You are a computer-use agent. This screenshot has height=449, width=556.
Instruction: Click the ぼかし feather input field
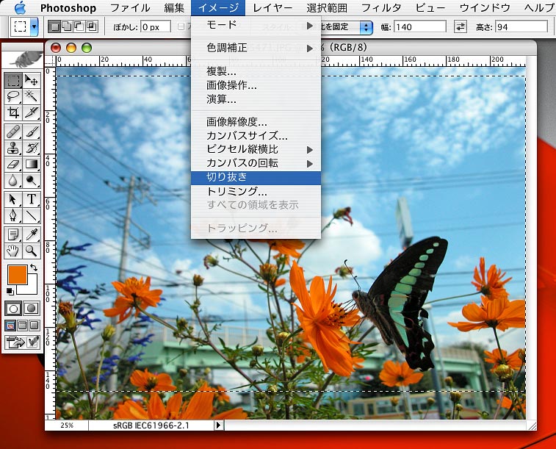tap(156, 27)
